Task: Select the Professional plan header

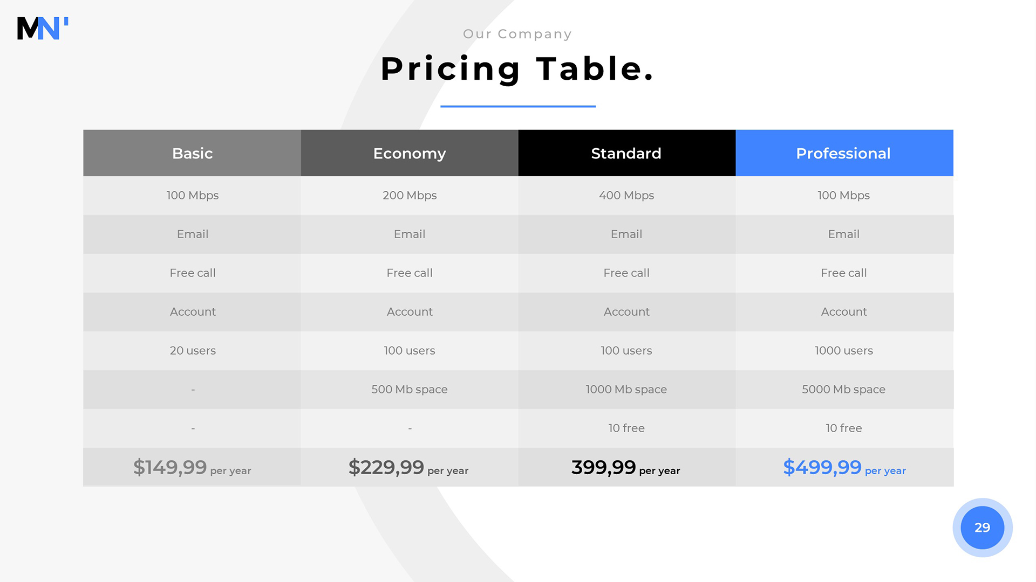Action: point(844,153)
